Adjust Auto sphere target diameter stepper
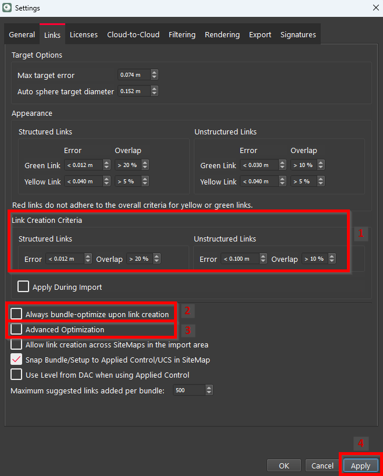Viewport: 383px width, 476px height. click(154, 91)
